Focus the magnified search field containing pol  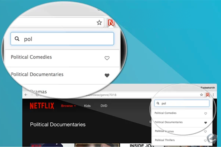[62, 39]
